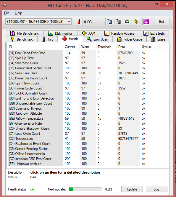
Task: Click the data value 30198981449
Action: coord(128,73)
